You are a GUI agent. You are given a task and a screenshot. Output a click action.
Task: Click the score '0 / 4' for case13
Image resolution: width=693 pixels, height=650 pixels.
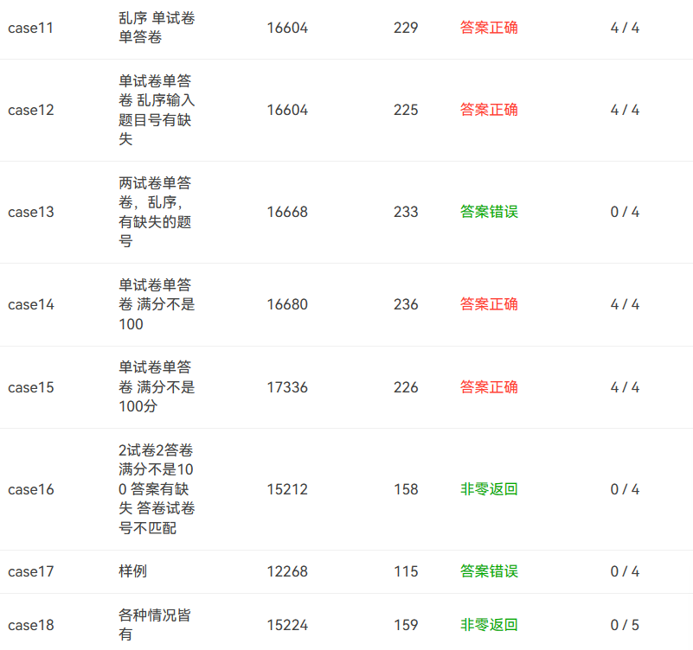click(x=625, y=212)
